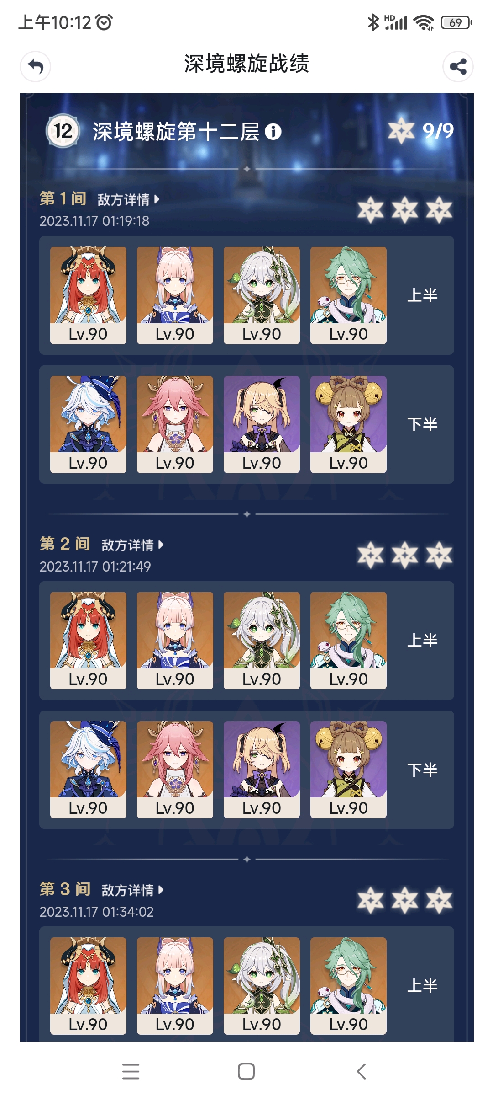
Task: Select white-haired character in chamber 2 上半
Action: [262, 641]
